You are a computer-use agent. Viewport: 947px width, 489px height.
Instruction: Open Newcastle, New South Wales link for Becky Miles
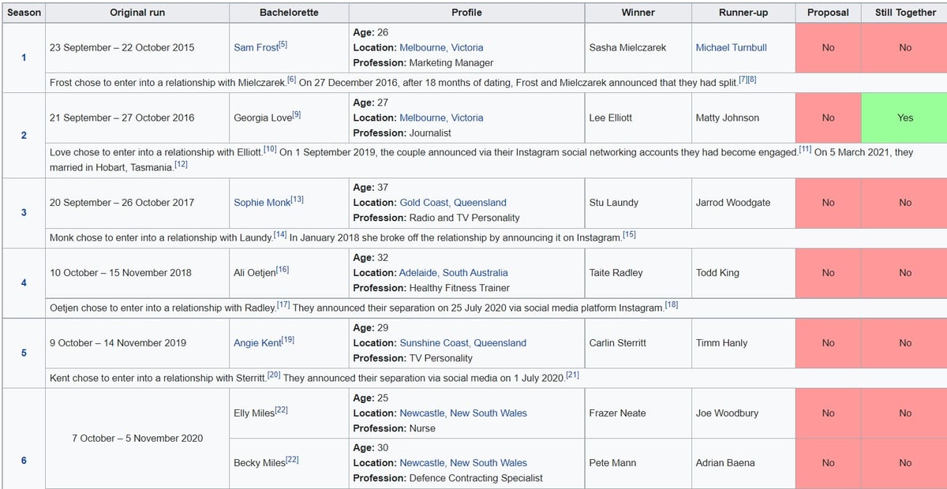pyautogui.click(x=463, y=463)
